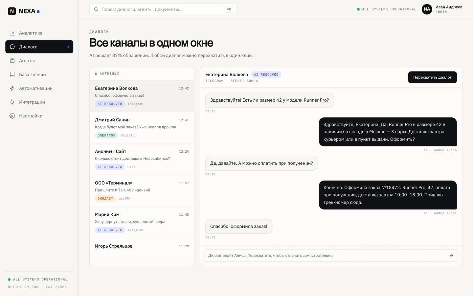Click the Диалоги chat bubble icon
The width and height of the screenshot is (473, 296).
coord(12,47)
